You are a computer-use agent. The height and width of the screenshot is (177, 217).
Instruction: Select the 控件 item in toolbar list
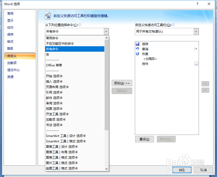click(167, 64)
